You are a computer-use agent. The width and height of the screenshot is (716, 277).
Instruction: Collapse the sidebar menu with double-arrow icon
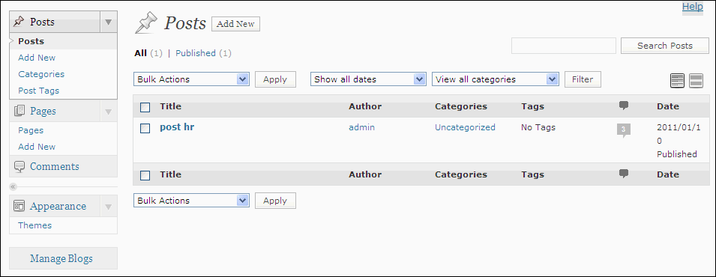pos(13,186)
